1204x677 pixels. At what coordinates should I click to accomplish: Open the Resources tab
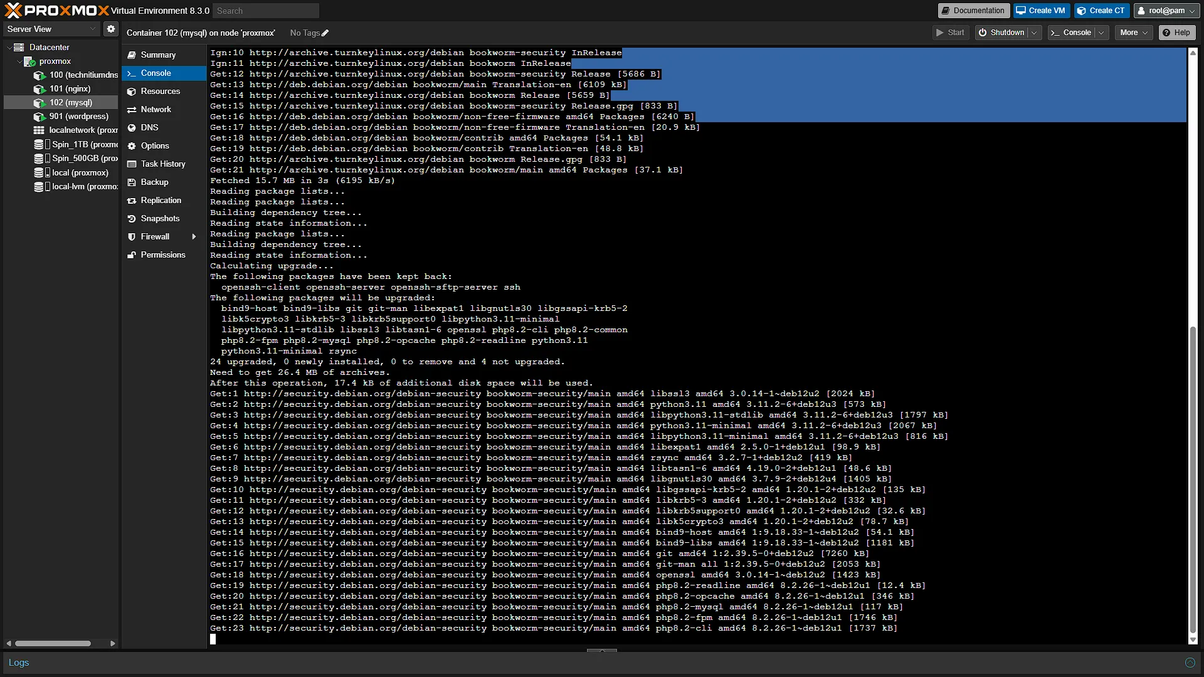pos(164,92)
